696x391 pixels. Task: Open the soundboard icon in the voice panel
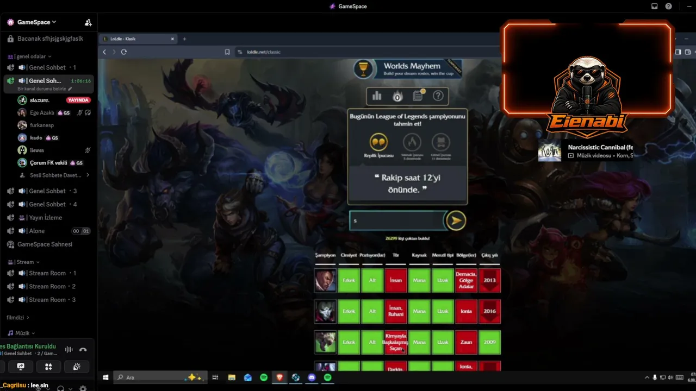pos(77,367)
